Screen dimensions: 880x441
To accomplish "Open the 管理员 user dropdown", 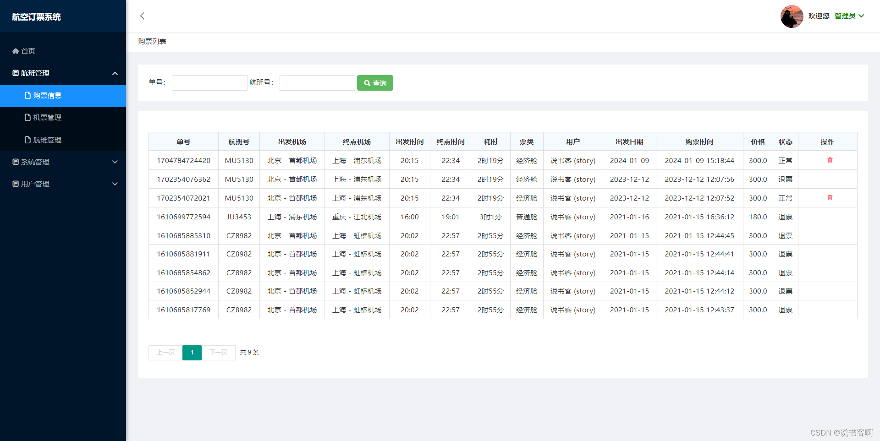I will [849, 16].
